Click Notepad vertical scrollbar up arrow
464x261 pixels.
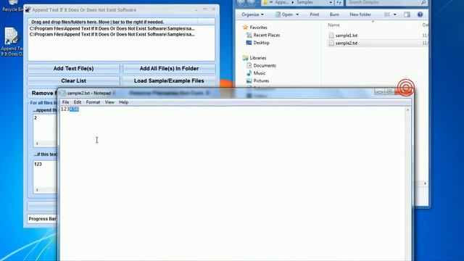tap(407, 109)
